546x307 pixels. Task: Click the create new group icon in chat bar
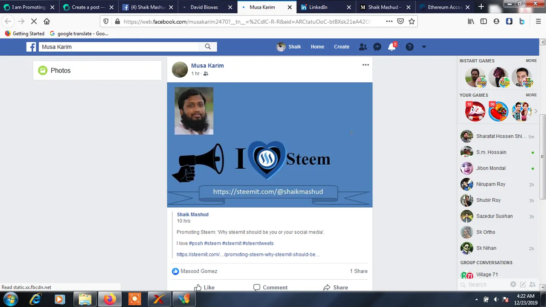coord(531,284)
